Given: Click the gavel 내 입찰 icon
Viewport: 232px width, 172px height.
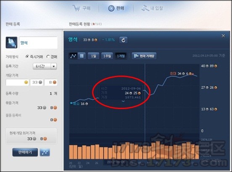Looking at the screenshot, I should pyautogui.click(x=145, y=8).
